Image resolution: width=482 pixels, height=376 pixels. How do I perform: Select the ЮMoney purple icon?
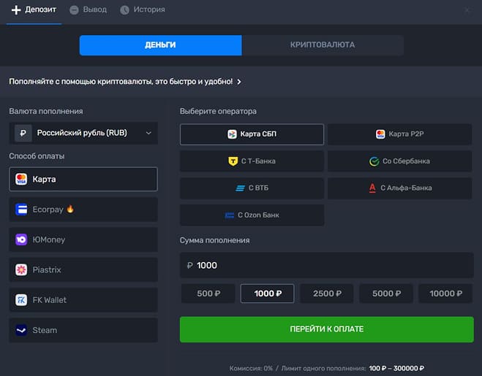21,239
